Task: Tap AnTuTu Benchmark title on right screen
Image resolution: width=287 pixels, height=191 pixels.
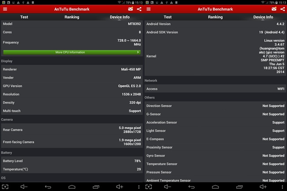Action: [215, 9]
